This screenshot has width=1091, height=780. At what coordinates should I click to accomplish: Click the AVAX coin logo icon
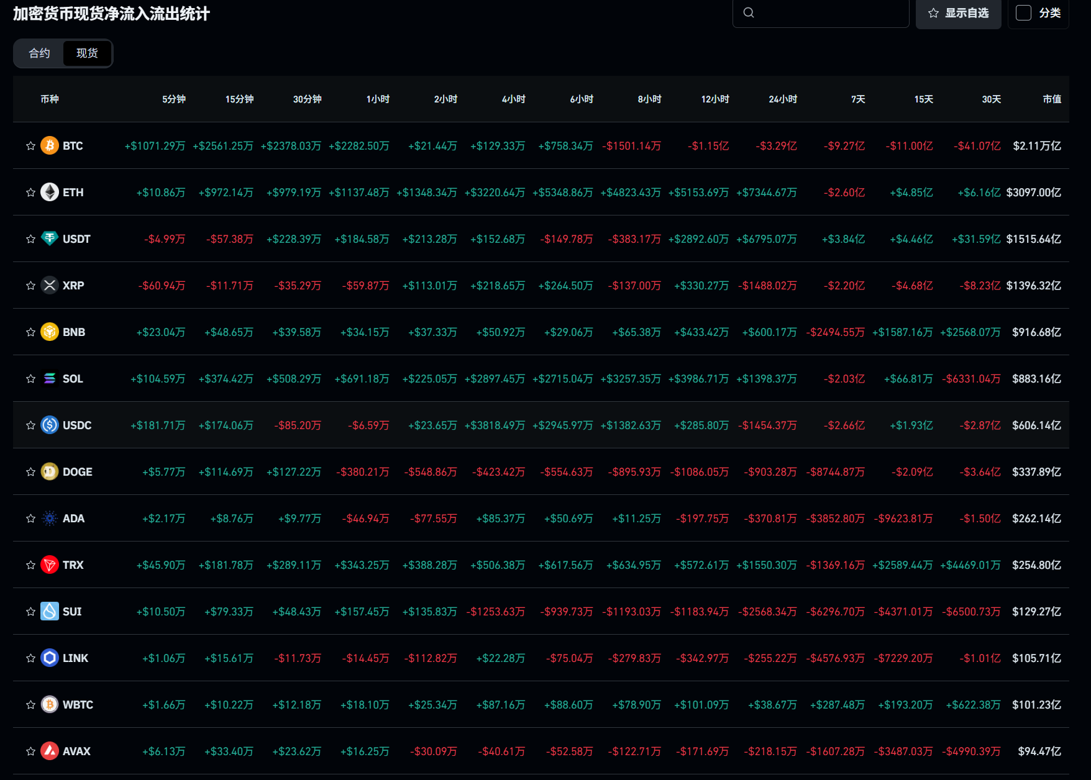[x=50, y=751]
